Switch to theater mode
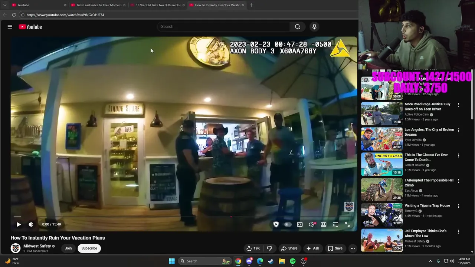 [324, 224]
